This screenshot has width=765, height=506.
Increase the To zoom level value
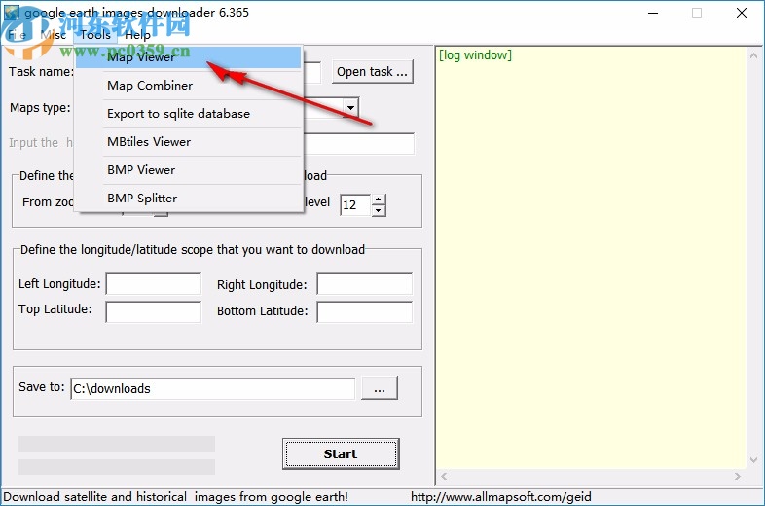(378, 199)
